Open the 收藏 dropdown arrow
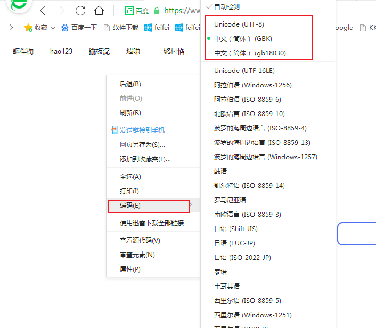The width and height of the screenshot is (376, 328). coord(53,28)
